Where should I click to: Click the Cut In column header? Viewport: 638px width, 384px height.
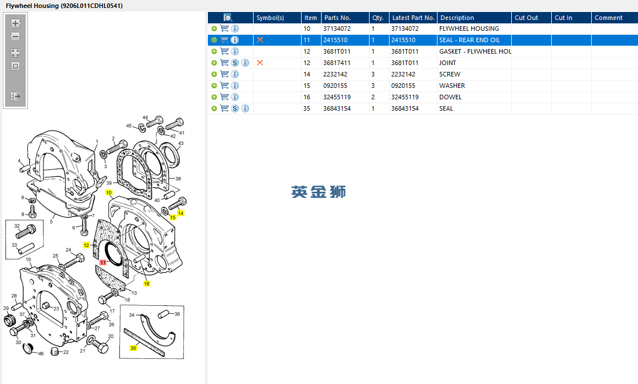(571, 18)
